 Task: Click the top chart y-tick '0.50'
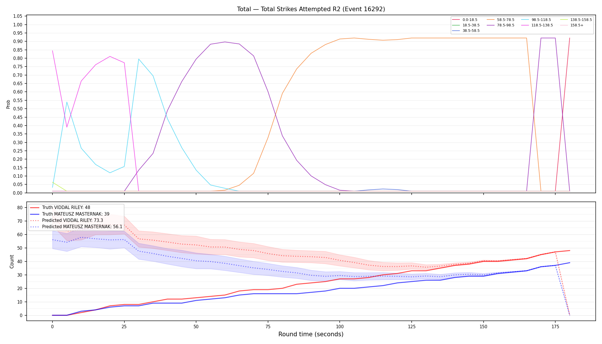coord(18,109)
